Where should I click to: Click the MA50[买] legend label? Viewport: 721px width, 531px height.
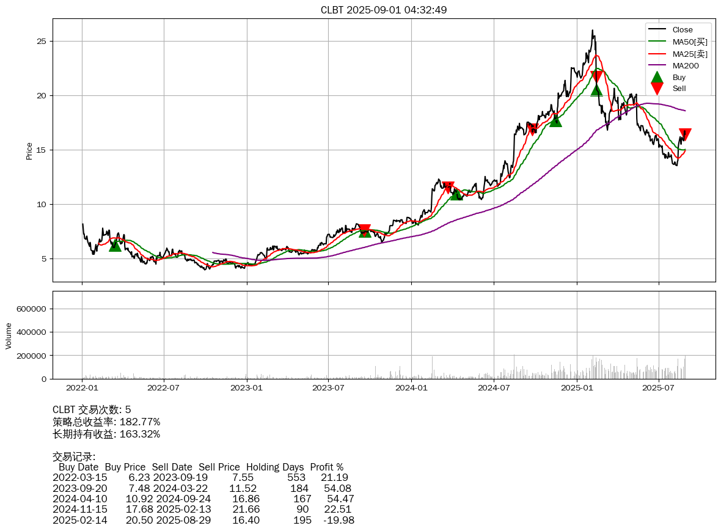tap(690, 42)
